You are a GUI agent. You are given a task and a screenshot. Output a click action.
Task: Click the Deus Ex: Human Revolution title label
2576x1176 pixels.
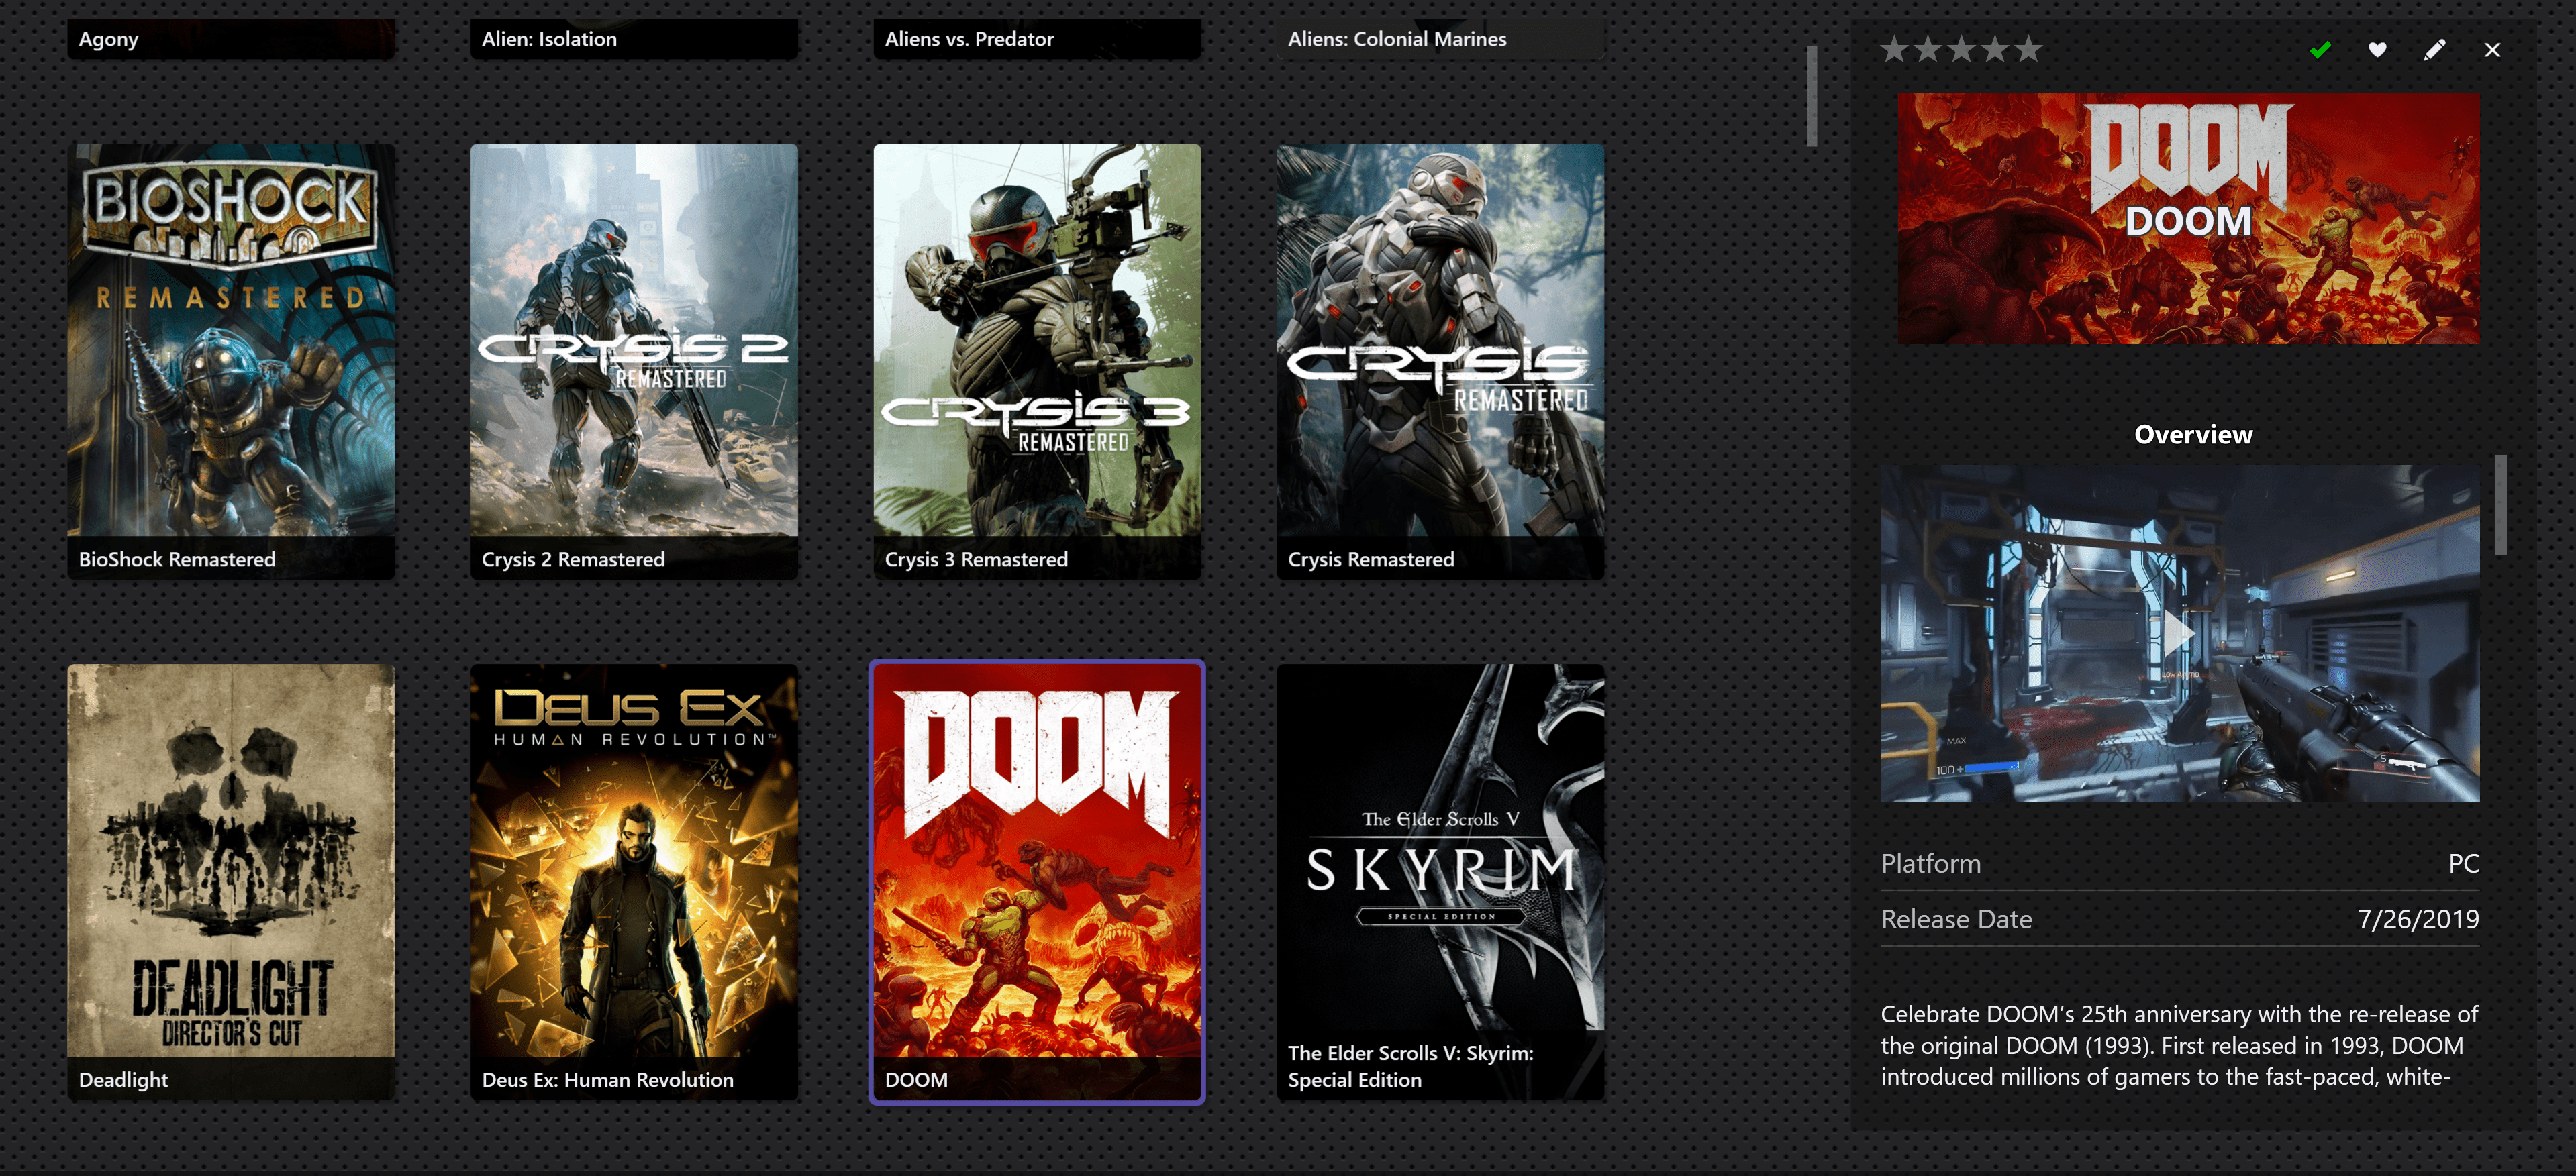coord(608,1080)
